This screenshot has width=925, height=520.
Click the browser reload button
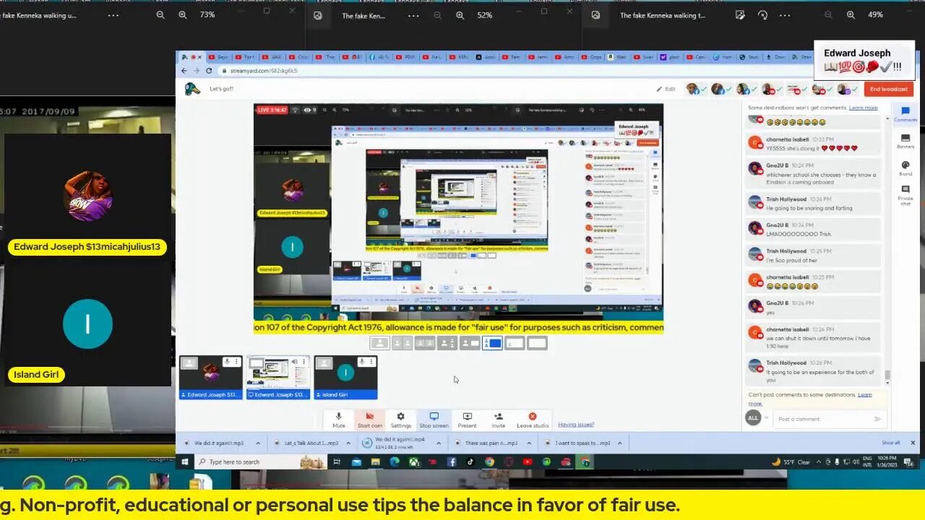click(x=209, y=71)
